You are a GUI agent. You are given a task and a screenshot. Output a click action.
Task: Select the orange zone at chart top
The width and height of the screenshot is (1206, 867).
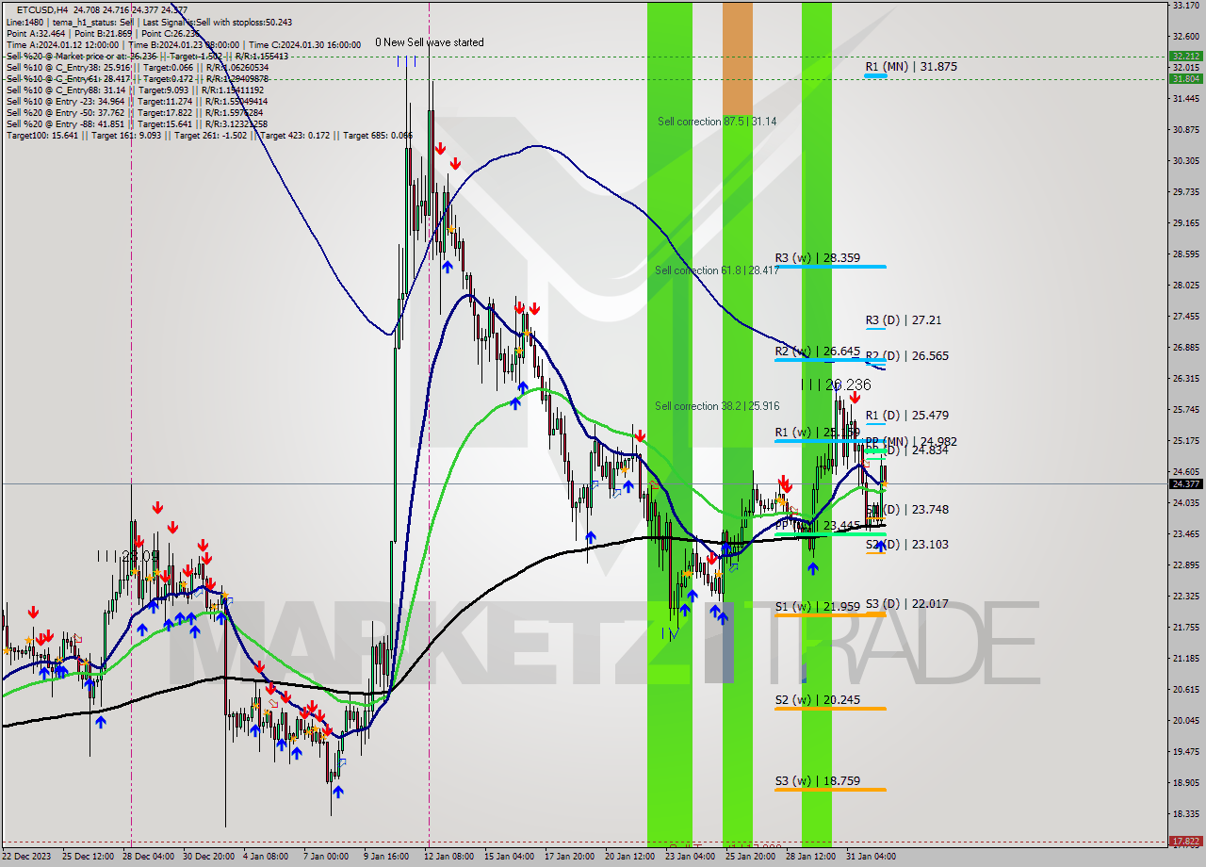point(738,57)
